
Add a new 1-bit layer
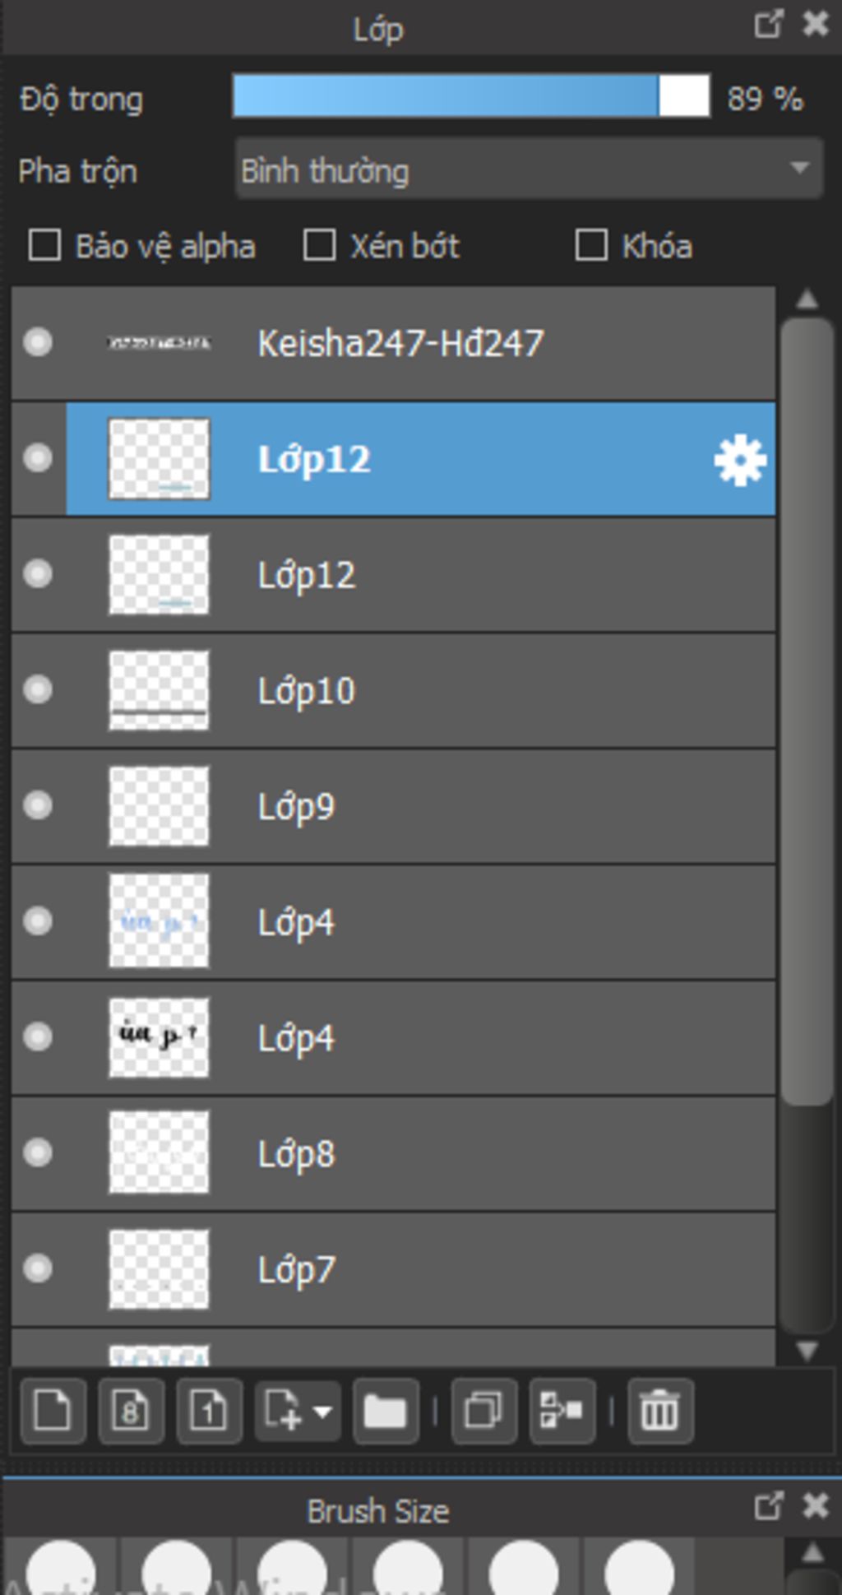(x=209, y=1411)
